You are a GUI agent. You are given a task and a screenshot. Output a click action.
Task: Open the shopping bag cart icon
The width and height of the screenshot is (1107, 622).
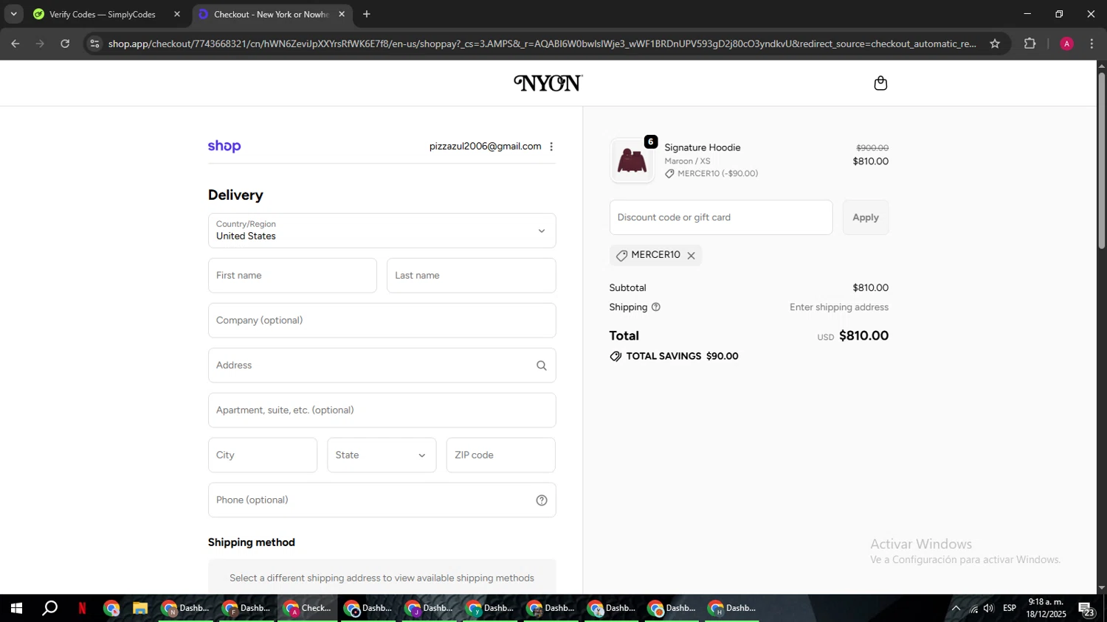880,83
